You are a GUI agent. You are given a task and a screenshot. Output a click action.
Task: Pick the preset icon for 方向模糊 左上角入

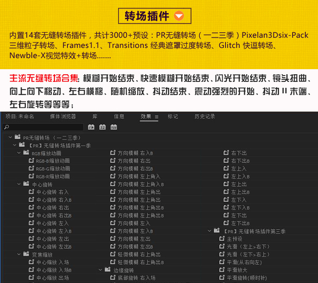point(113,176)
